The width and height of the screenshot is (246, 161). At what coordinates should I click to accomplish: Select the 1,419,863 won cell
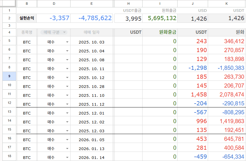click(227, 121)
